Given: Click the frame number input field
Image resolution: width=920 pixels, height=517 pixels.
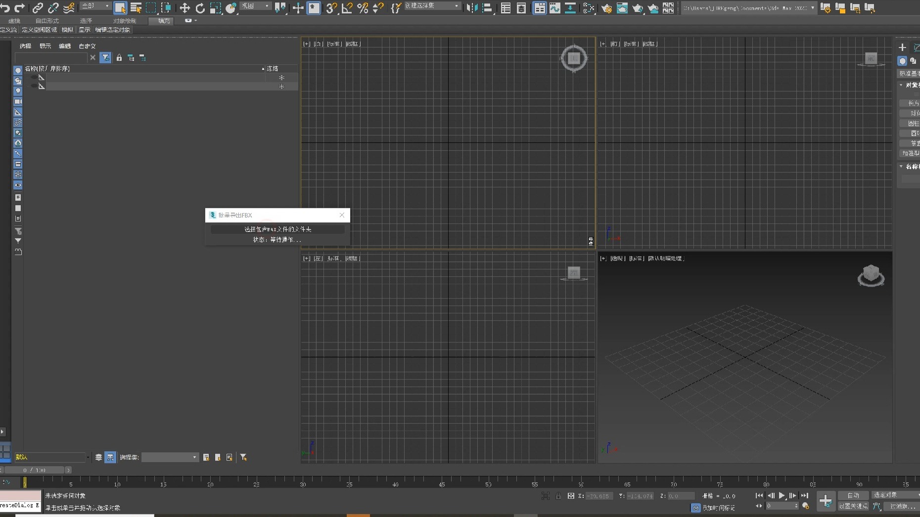Looking at the screenshot, I should 782,506.
